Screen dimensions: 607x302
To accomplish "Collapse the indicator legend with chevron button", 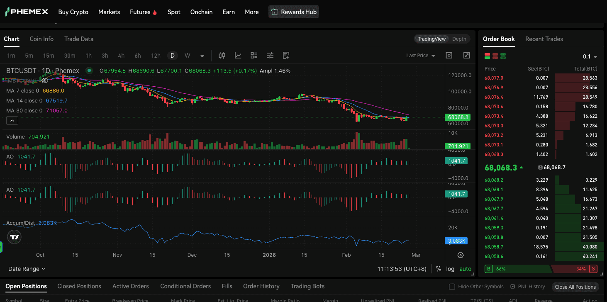I will [x=12, y=121].
